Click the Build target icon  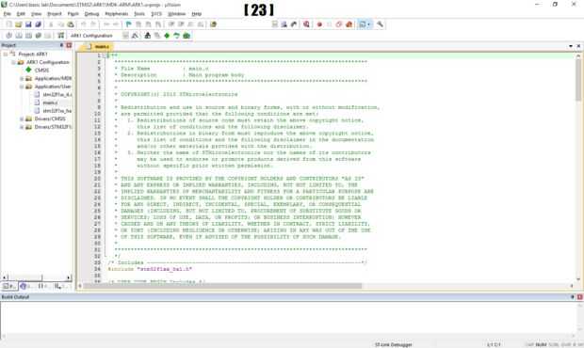(19, 36)
